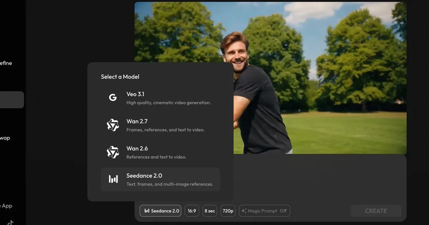429x225 pixels.
Task: Select Seedance 2.0 in the model list
Action: (x=160, y=179)
